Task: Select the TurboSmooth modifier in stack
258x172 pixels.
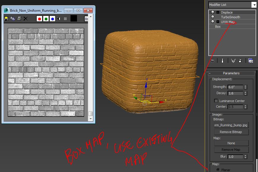Action: [230, 17]
